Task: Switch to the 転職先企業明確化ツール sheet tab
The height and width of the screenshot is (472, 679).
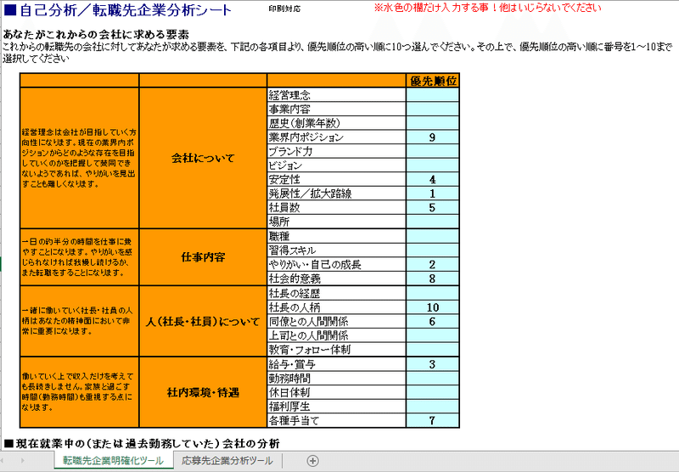Action: [114, 460]
